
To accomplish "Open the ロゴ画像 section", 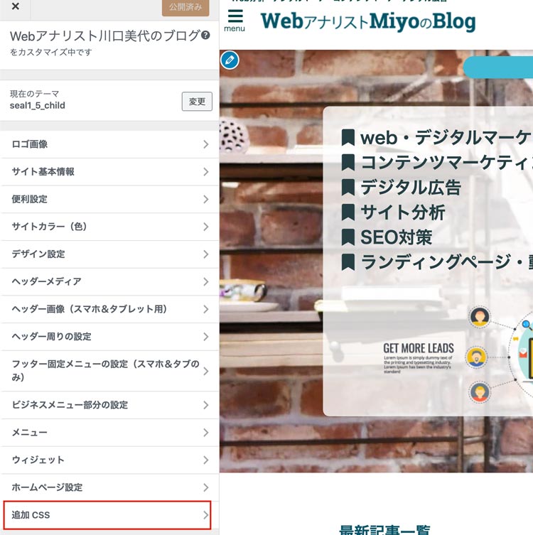I will tap(109, 144).
